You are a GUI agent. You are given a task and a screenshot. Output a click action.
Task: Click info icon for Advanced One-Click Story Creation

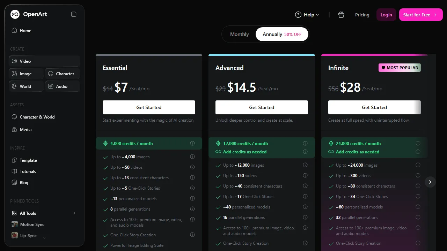305,243
